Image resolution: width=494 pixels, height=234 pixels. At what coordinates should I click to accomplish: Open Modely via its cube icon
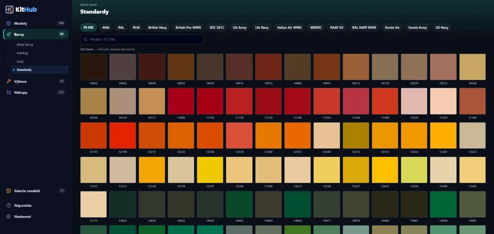(x=9, y=23)
